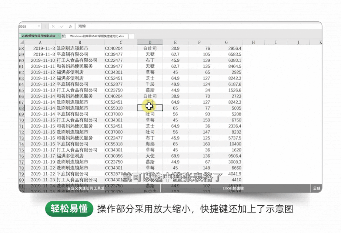Click 福满多便利店 in row 62

tap(70, 72)
